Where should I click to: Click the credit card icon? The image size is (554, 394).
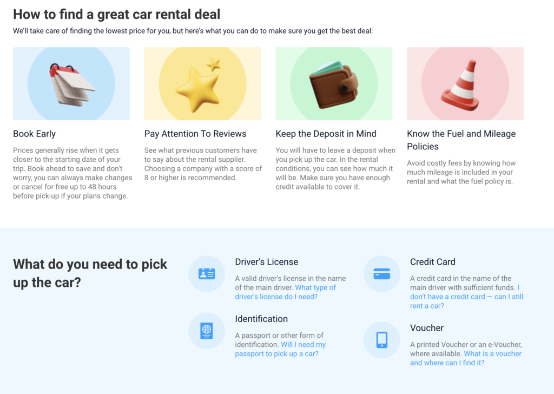(x=381, y=274)
